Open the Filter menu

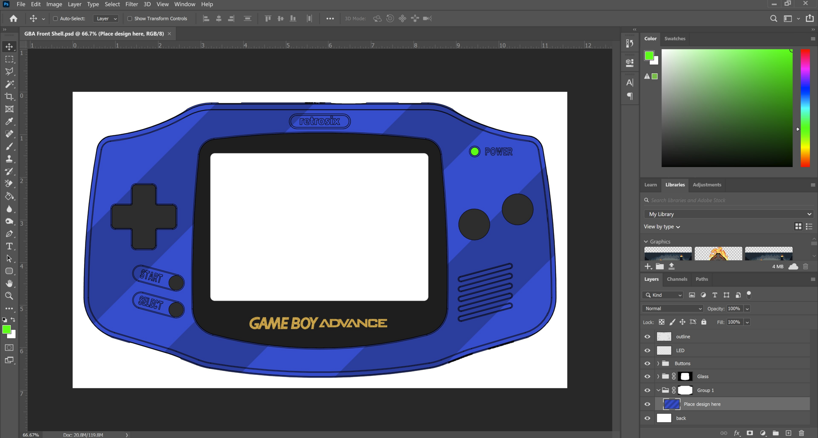click(x=132, y=4)
